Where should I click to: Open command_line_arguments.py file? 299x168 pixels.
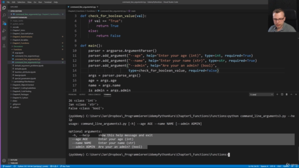tap(27, 56)
